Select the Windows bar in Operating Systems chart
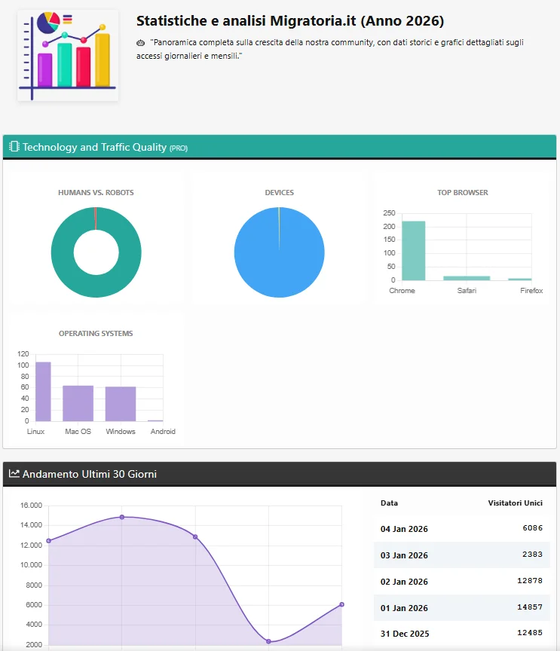This screenshot has height=651, width=560. pos(121,404)
